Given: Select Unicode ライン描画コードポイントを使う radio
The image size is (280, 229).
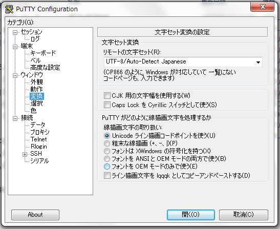Looking at the screenshot, I should click(107, 136).
